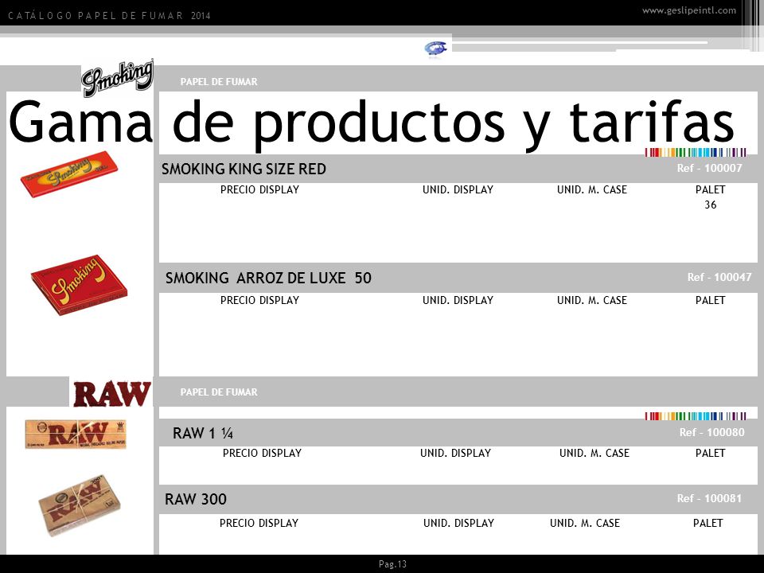Select the Smoking Arroz De Luxe product image
Screen dimensions: 764x573
pos(79,285)
